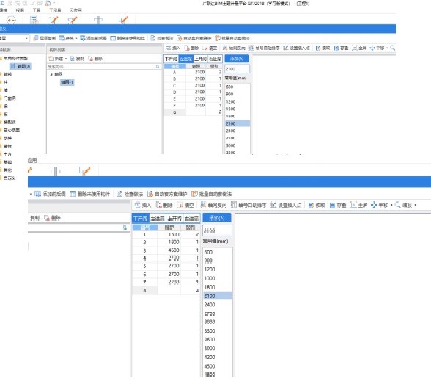The height and width of the screenshot is (381, 431).
Task: Open the dropdown arrow next to 存档
Action: (76, 38)
